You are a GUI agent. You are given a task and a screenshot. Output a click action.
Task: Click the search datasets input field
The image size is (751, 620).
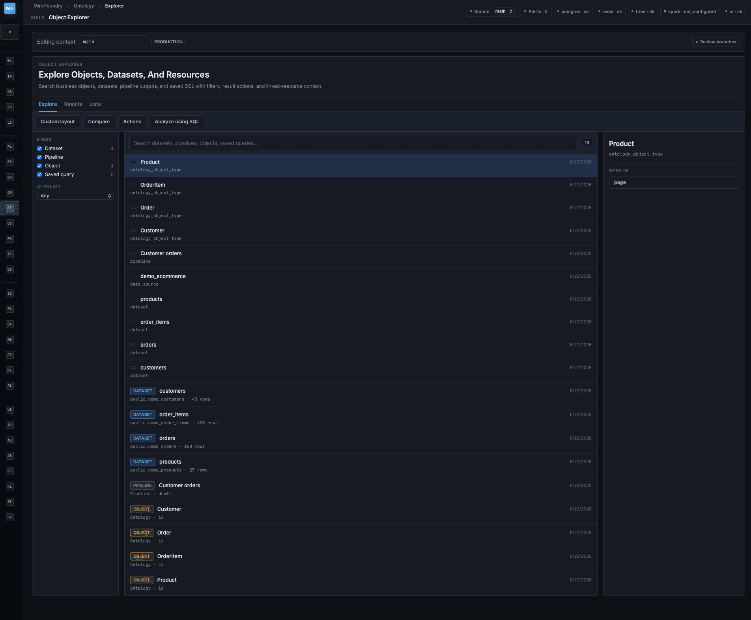point(353,143)
